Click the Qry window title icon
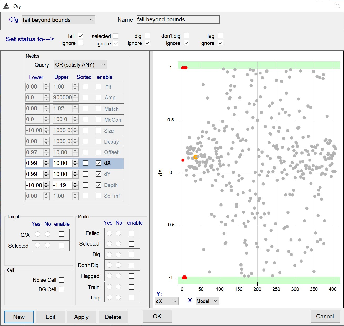The width and height of the screenshot is (344, 326). pyautogui.click(x=6, y=6)
